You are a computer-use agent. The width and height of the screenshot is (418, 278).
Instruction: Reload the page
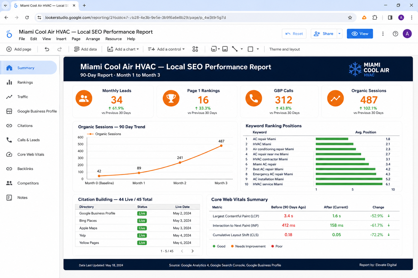point(27,18)
